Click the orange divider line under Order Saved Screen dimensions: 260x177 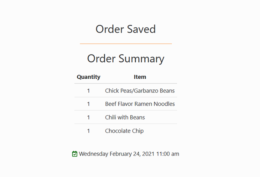click(126, 44)
